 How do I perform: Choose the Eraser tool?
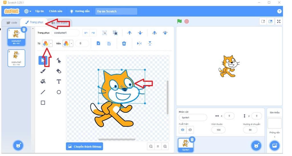(59, 71)
